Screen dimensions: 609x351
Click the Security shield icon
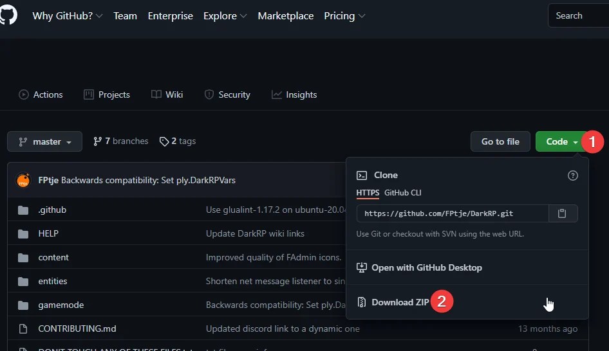pos(209,94)
